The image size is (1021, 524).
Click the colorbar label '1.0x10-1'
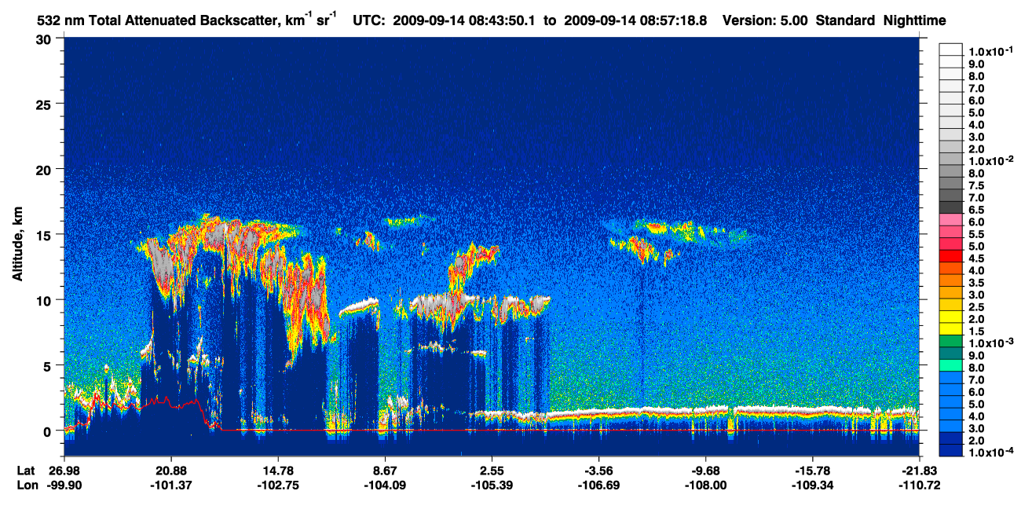click(x=990, y=51)
